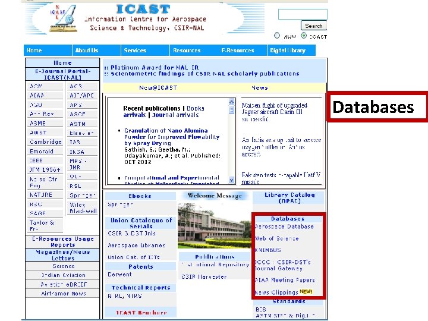Open CSIR & DST Jnls link

pos(131,234)
